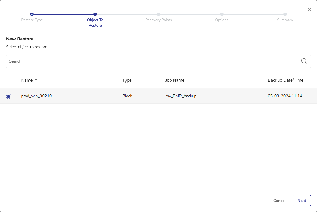Image resolution: width=317 pixels, height=212 pixels.
Task: Click the my_BMR_backup job name cell
Action: tap(181, 96)
